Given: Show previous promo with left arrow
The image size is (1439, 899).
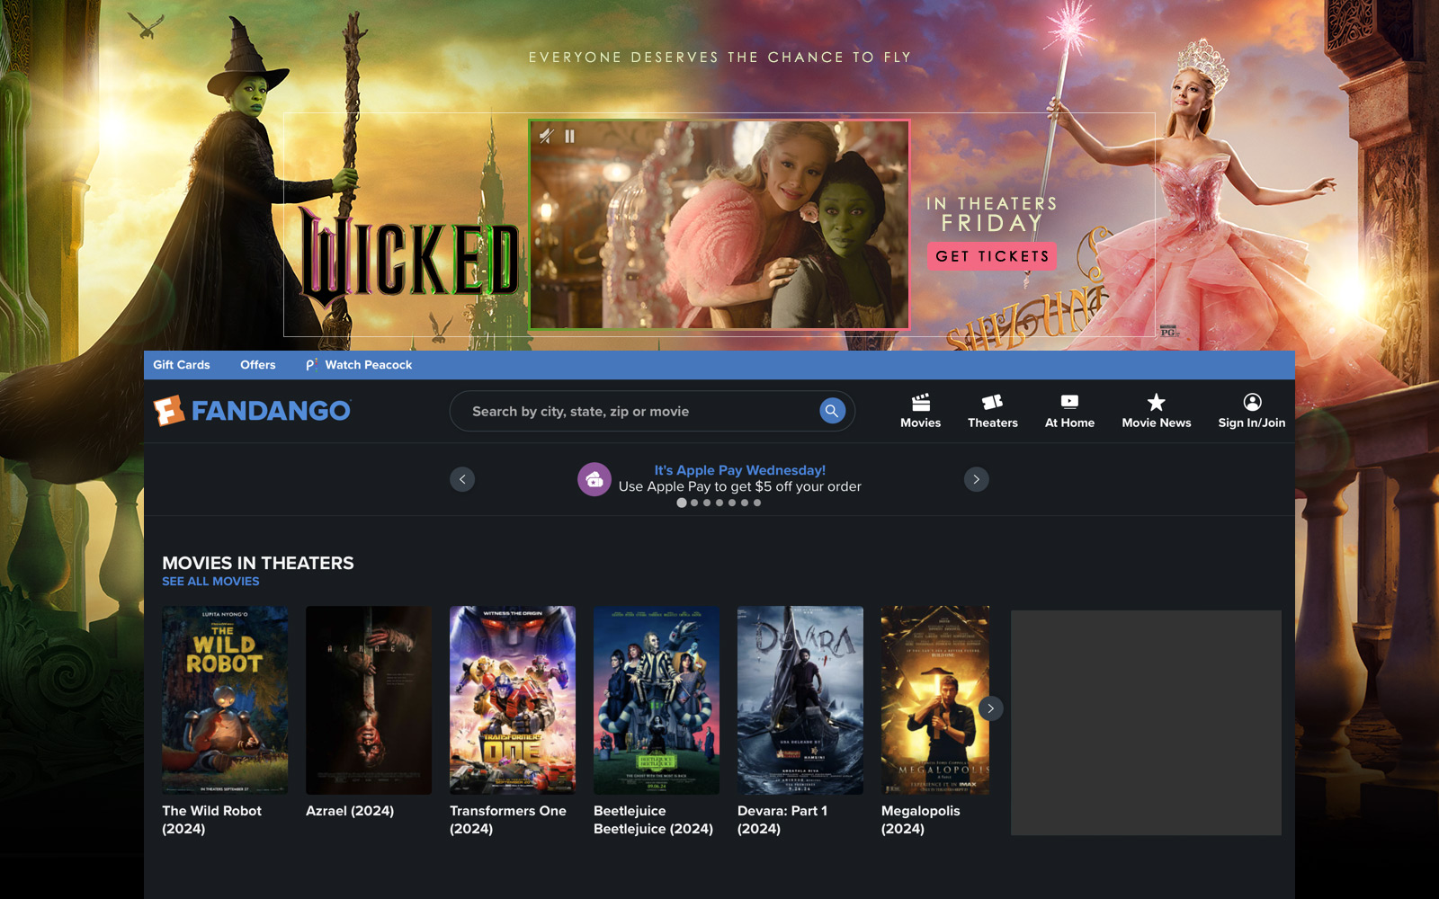Looking at the screenshot, I should click(462, 479).
